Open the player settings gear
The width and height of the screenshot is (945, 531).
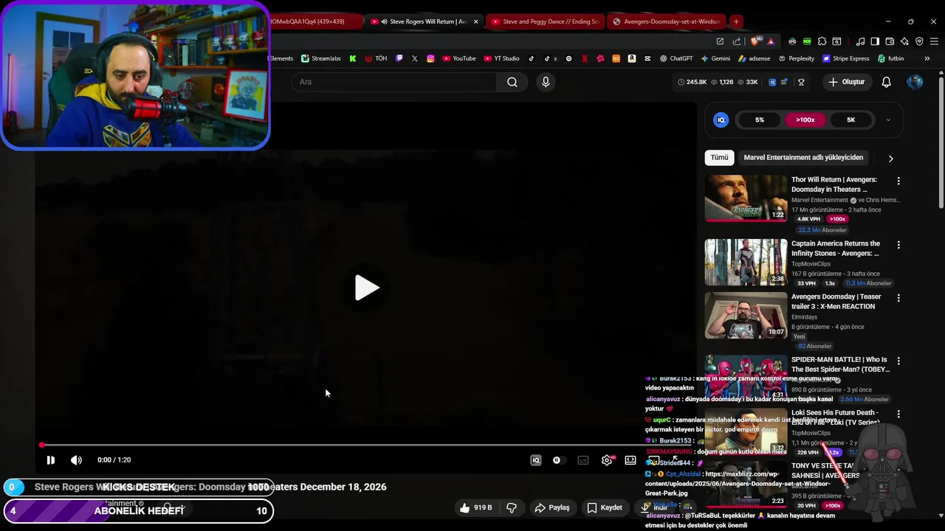[x=607, y=460]
